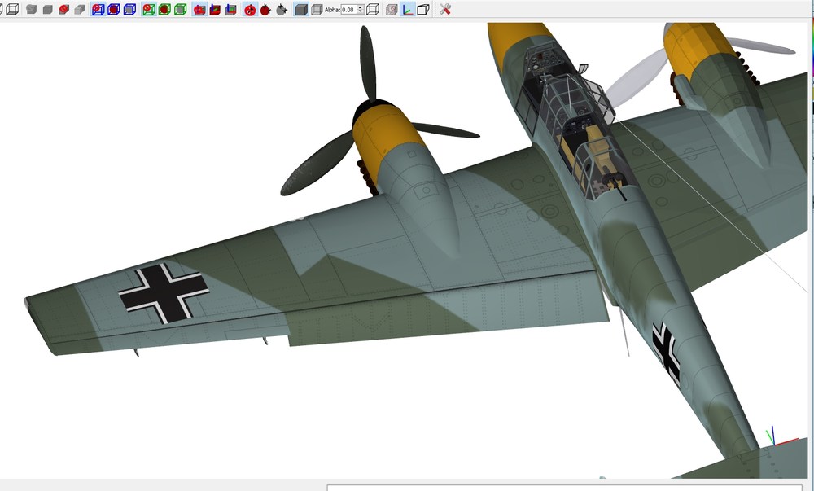The width and height of the screenshot is (814, 491).
Task: Click the textured cube icon left of axes
Action: 392,9
